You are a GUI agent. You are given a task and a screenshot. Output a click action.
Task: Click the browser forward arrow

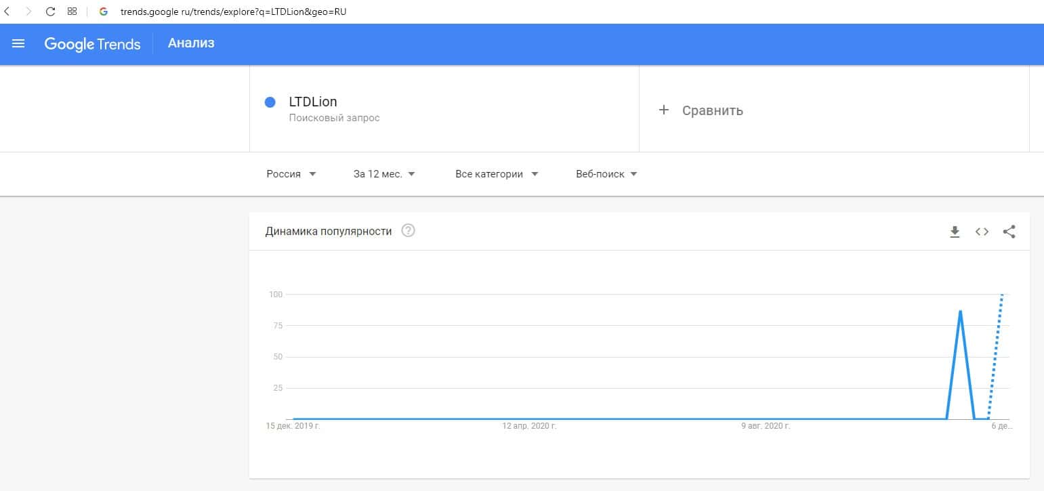tap(28, 12)
